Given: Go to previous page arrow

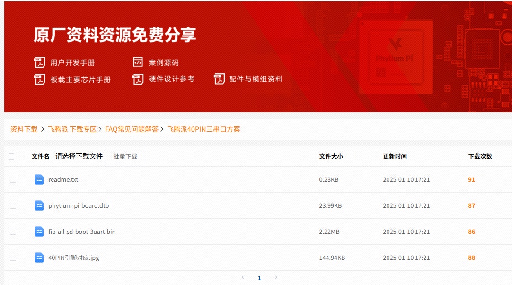Looking at the screenshot, I should pos(243,277).
